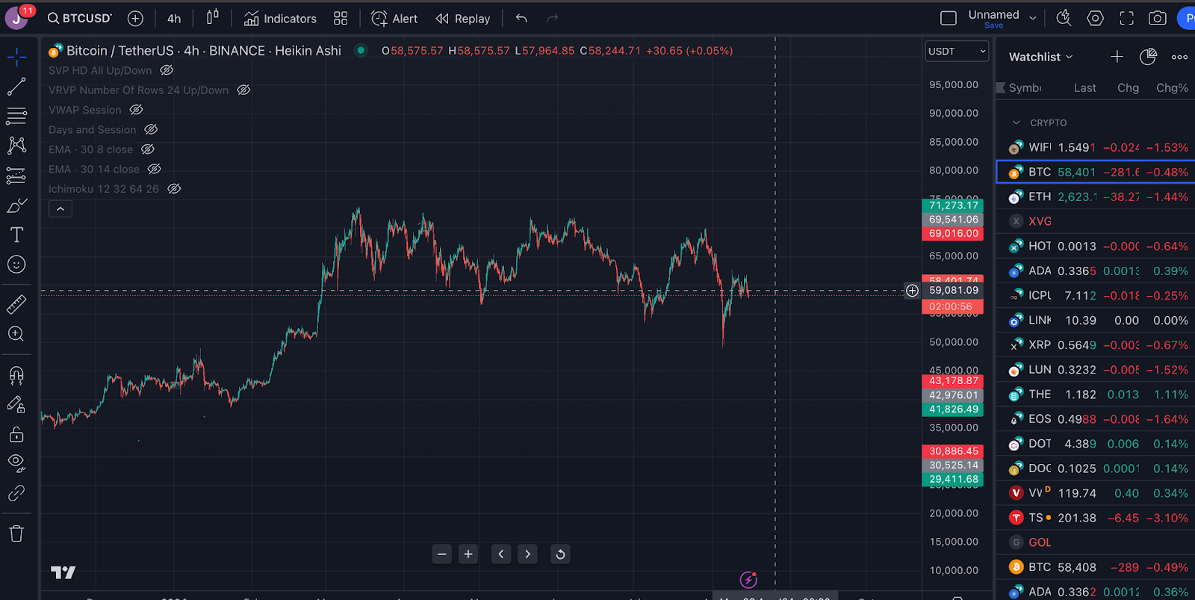The image size is (1195, 600).
Task: Open watchlist more options menu
Action: tap(1179, 57)
